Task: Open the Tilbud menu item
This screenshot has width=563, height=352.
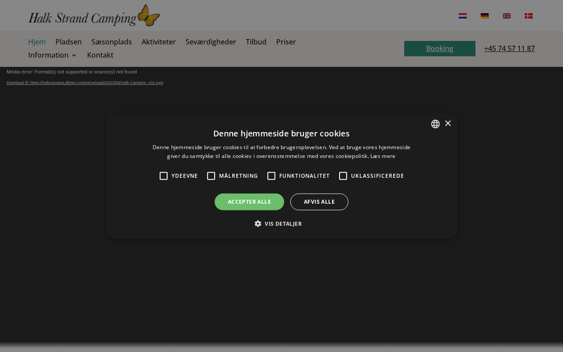Action: coord(256,42)
